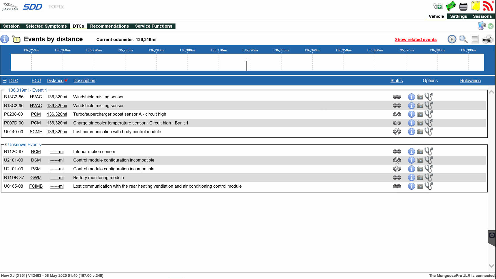Click the green arrow circle icon

click(491, 26)
